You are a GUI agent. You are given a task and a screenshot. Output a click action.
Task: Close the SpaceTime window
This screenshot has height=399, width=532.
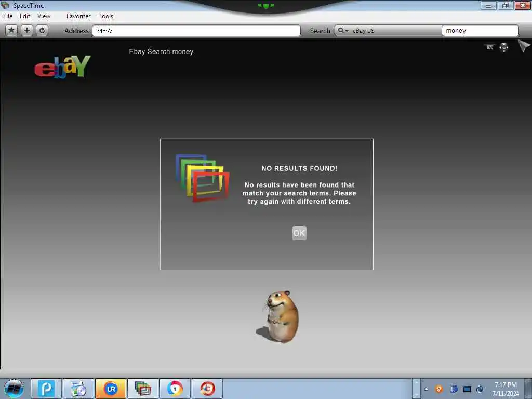[523, 5]
